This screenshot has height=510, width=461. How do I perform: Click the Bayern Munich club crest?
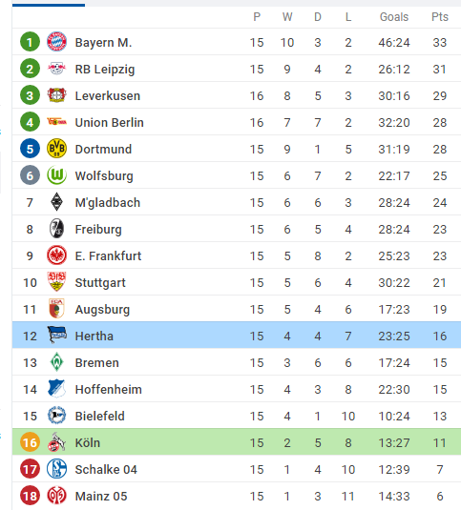[56, 42]
